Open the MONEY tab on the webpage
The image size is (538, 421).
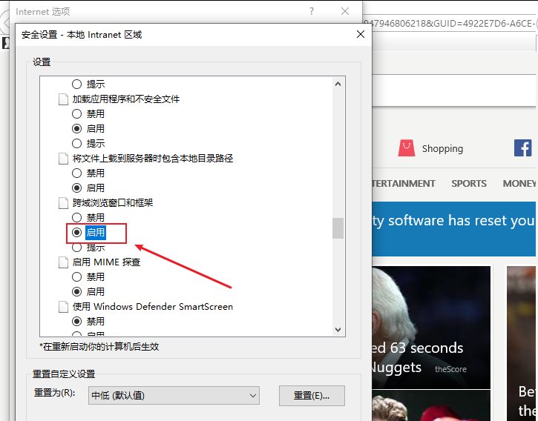[x=519, y=183]
